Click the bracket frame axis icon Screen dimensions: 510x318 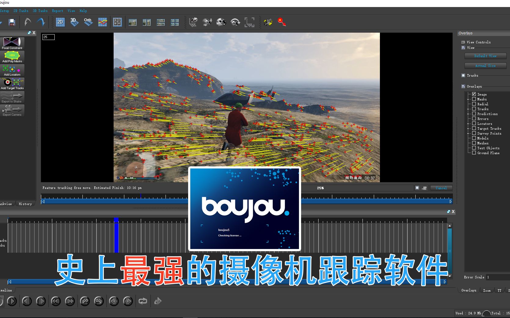tap(250, 22)
